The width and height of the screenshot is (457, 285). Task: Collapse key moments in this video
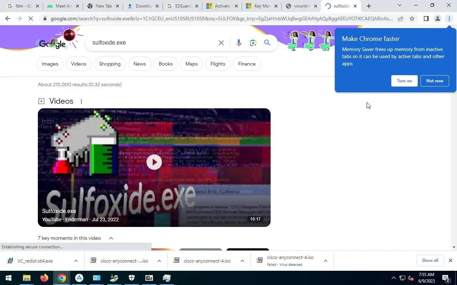coord(111,238)
